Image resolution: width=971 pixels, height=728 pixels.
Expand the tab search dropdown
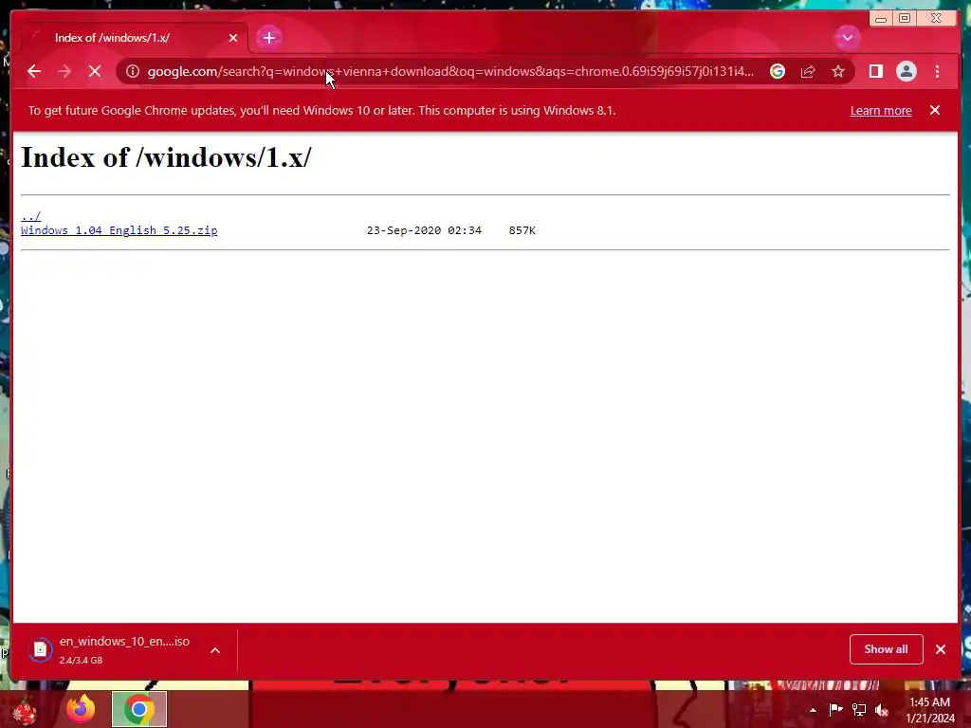point(847,38)
